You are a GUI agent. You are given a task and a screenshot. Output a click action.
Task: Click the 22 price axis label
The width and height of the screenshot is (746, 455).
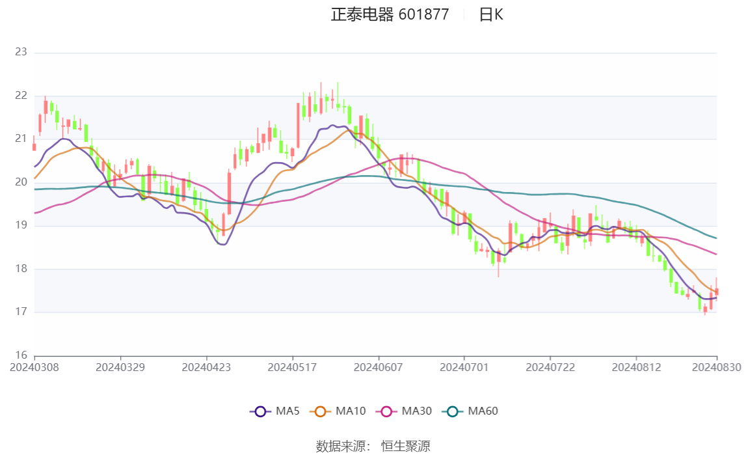[21, 96]
